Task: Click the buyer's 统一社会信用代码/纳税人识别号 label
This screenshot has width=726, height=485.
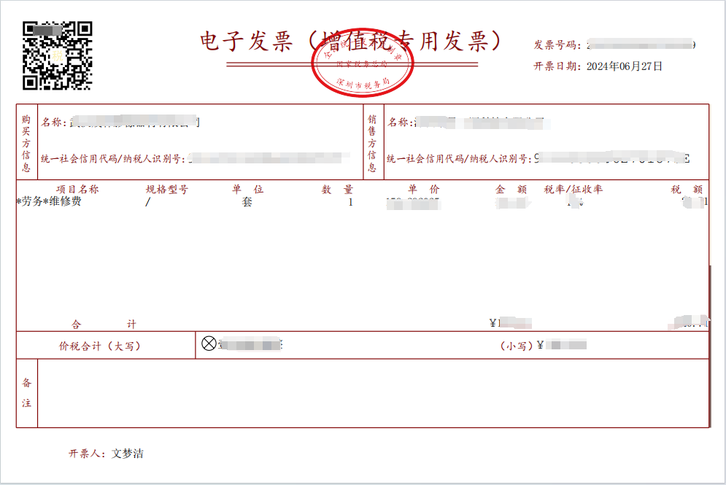Action: click(x=113, y=159)
